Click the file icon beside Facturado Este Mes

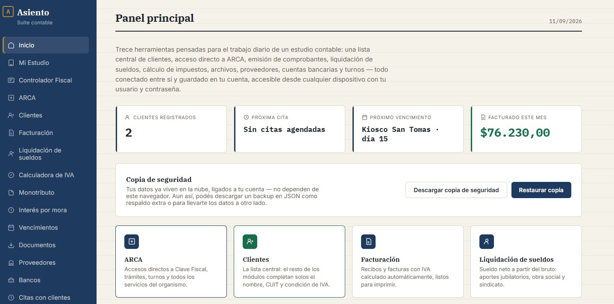[483, 117]
